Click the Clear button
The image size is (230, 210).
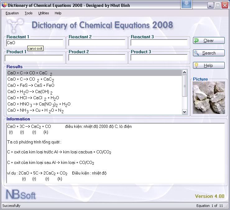(x=209, y=40)
